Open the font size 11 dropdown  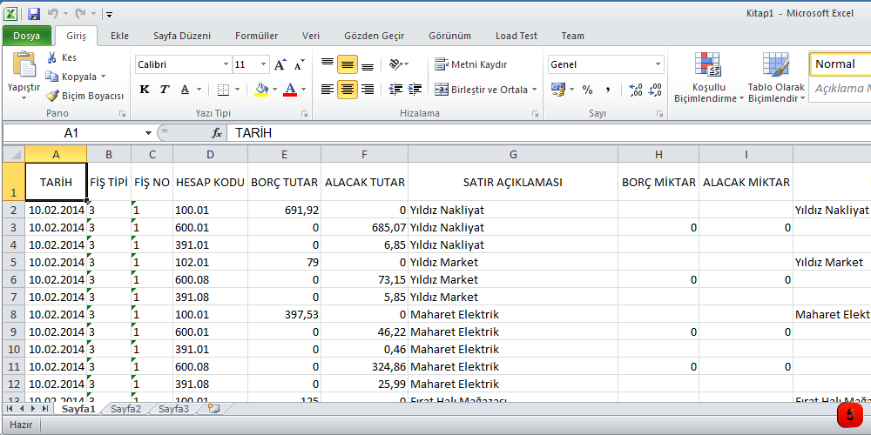(263, 64)
